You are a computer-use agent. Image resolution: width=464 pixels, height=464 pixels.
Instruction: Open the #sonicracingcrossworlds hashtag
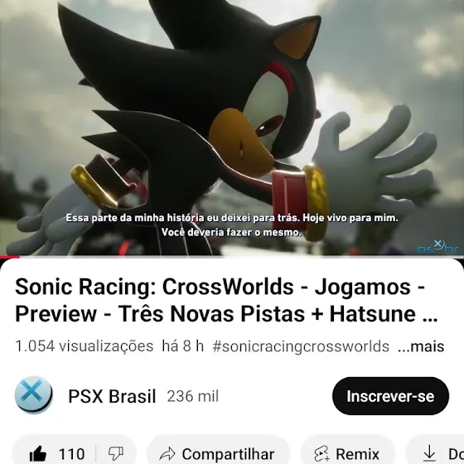(301, 346)
